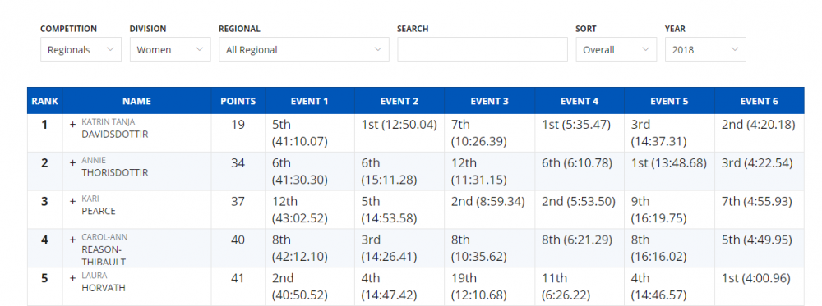Expand Carol-Ann Reason-Thibault row plus icon
This screenshot has width=822, height=306.
pyautogui.click(x=73, y=240)
